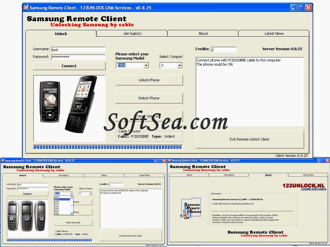This screenshot has width=330, height=247.
Task: Follow the Complete GSM Solutions link
Action: click(314, 189)
